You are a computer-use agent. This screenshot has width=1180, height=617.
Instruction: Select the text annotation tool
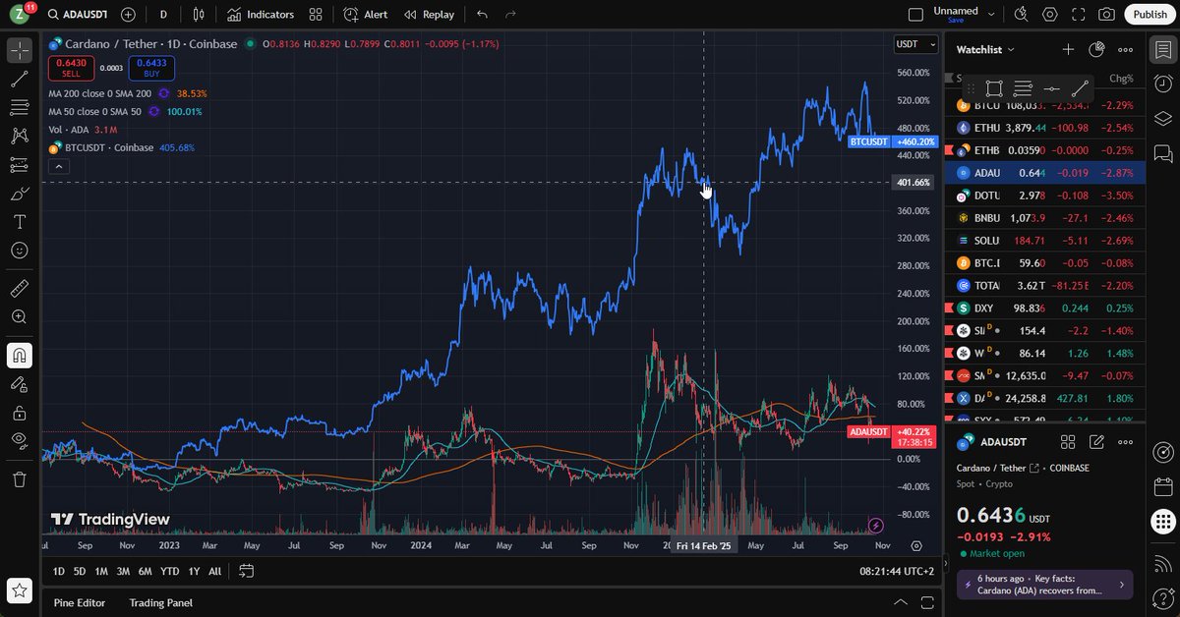[x=19, y=222]
